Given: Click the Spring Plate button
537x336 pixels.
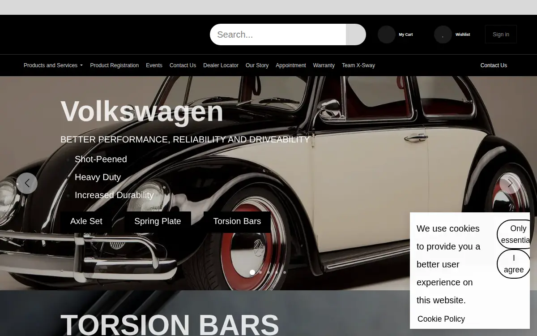Looking at the screenshot, I should click(158, 221).
